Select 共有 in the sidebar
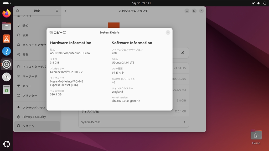 click(37, 55)
